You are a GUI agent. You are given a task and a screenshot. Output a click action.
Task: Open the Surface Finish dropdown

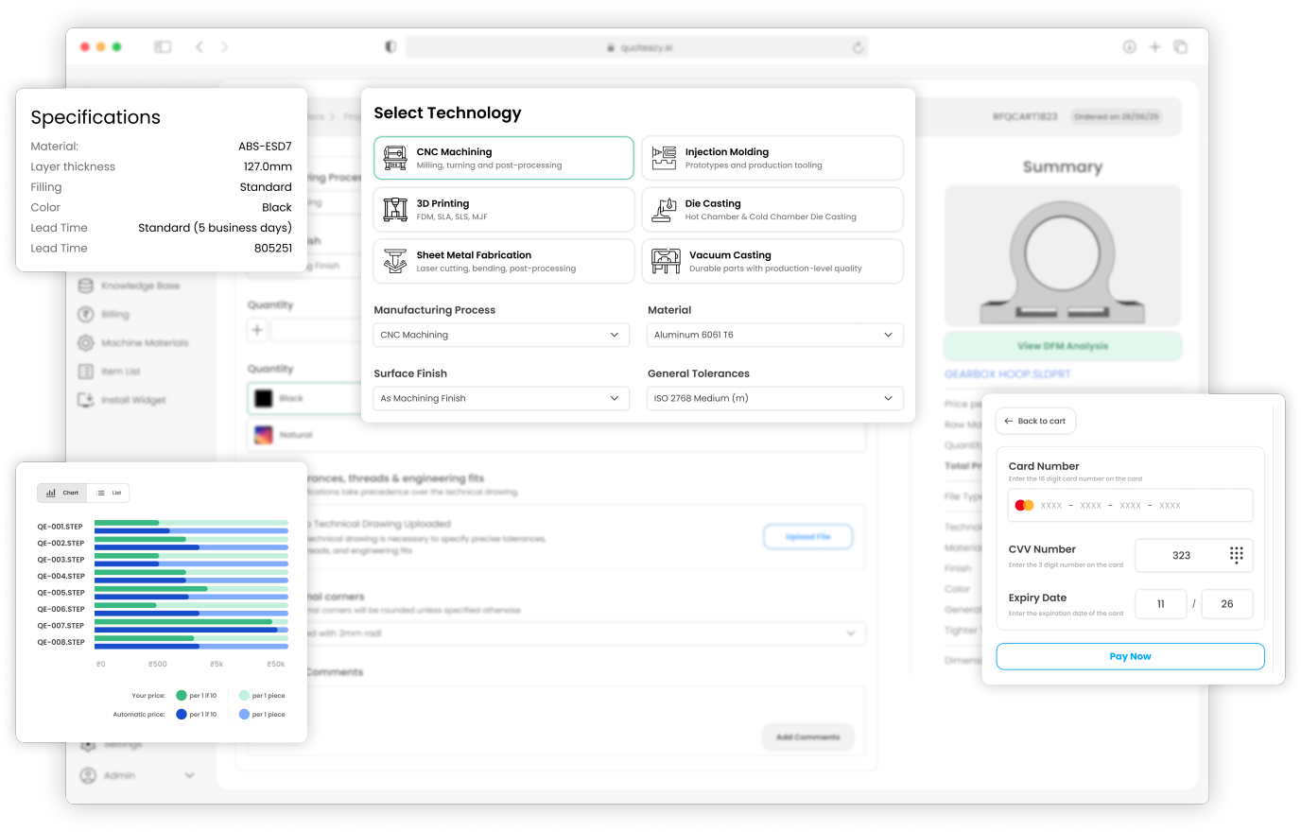(x=501, y=398)
